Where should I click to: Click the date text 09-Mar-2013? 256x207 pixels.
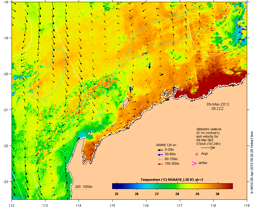coord(218,104)
